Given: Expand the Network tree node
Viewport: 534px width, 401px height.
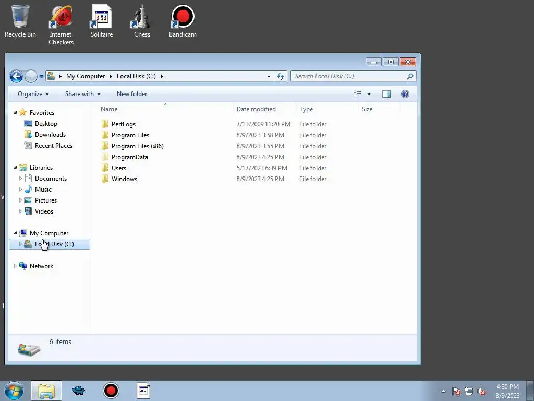Looking at the screenshot, I should pyautogui.click(x=15, y=266).
